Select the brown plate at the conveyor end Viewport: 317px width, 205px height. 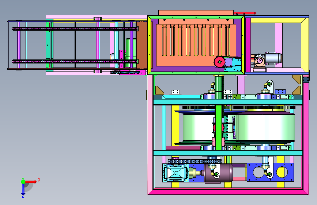(142, 45)
